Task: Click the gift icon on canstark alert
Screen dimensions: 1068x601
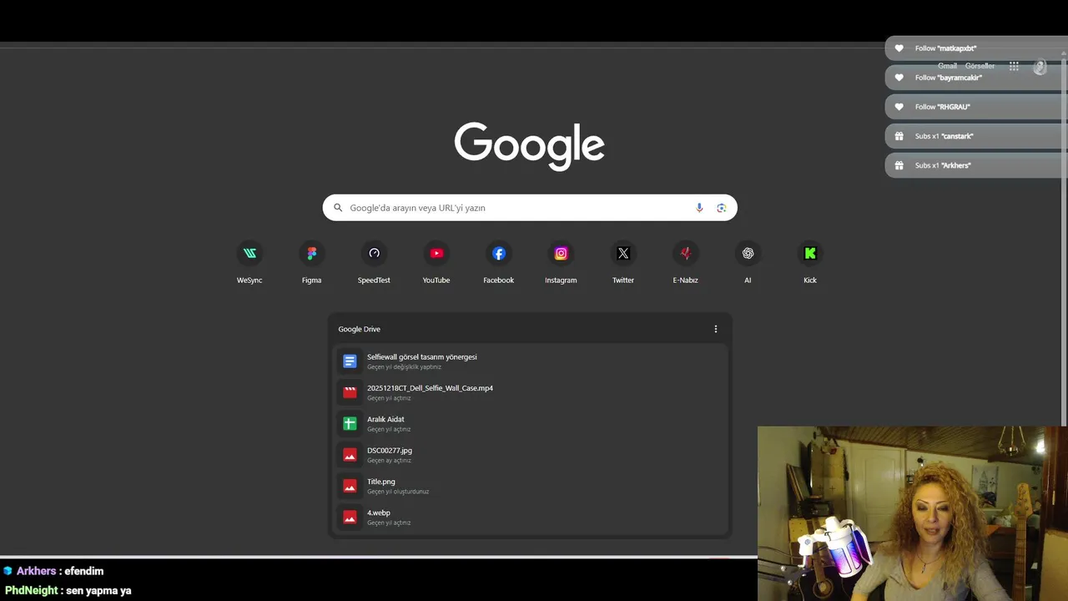Action: 899,136
